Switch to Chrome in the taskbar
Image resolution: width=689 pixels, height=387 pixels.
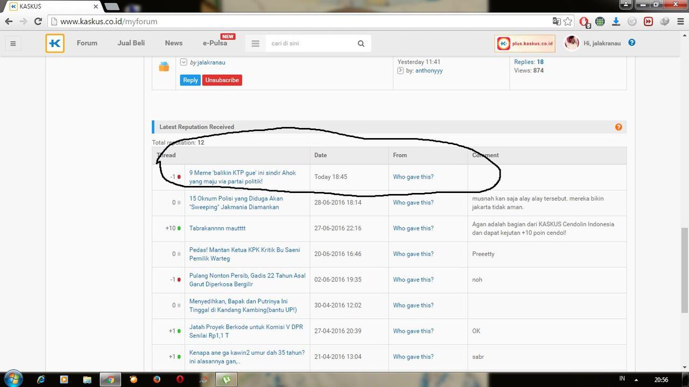click(x=110, y=379)
